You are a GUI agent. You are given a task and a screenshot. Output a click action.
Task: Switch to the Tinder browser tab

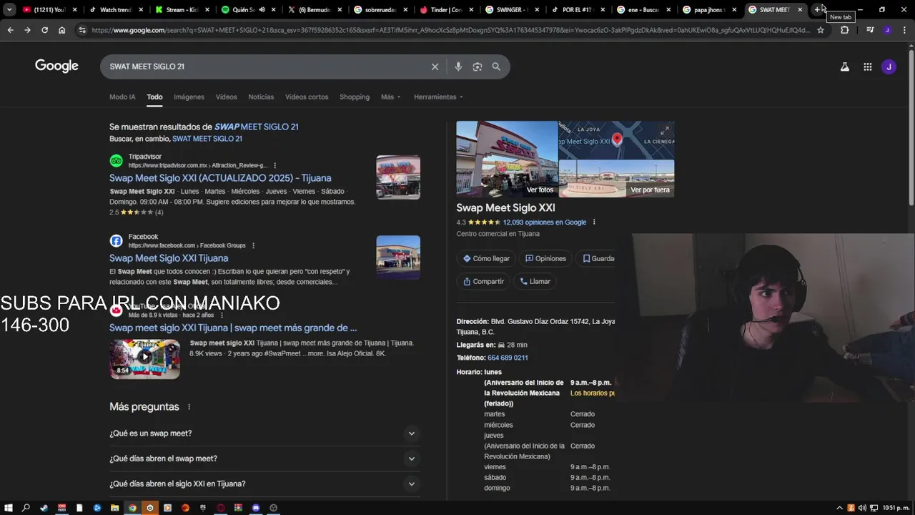(x=446, y=9)
